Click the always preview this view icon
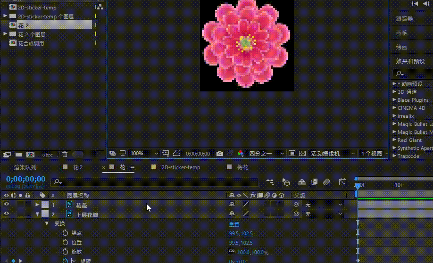This screenshot has height=263, width=433. pyautogui.click(x=112, y=153)
